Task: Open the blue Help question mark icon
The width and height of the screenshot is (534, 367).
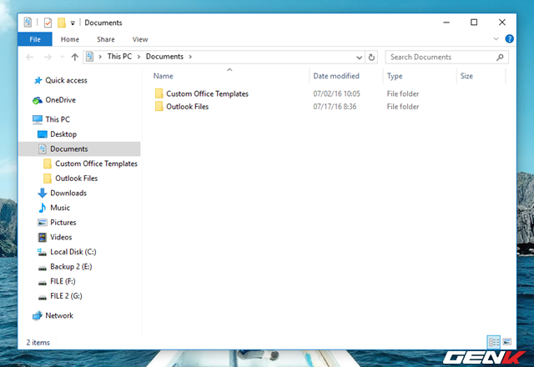Action: (x=509, y=39)
